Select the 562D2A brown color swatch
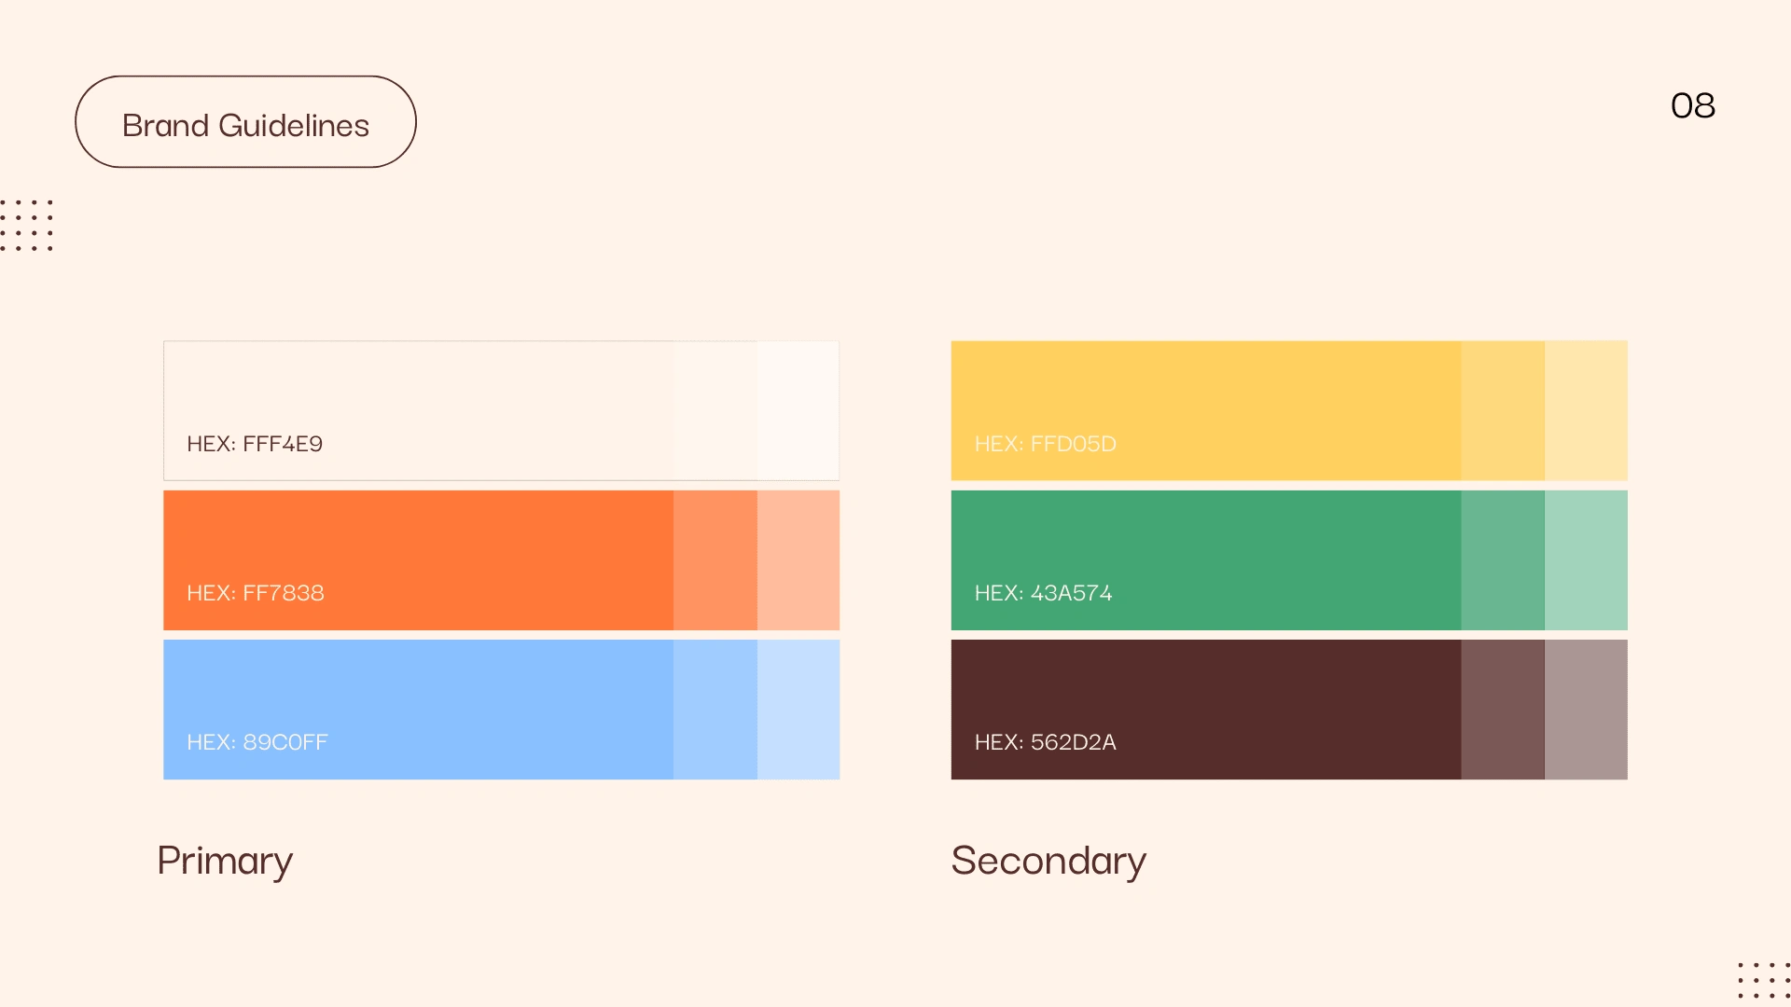The image size is (1791, 1007). [x=1206, y=710]
